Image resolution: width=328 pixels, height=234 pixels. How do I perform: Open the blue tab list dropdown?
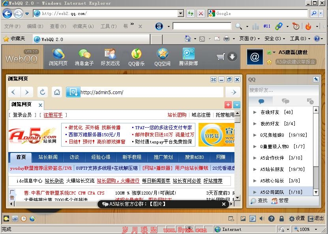tap(237, 104)
